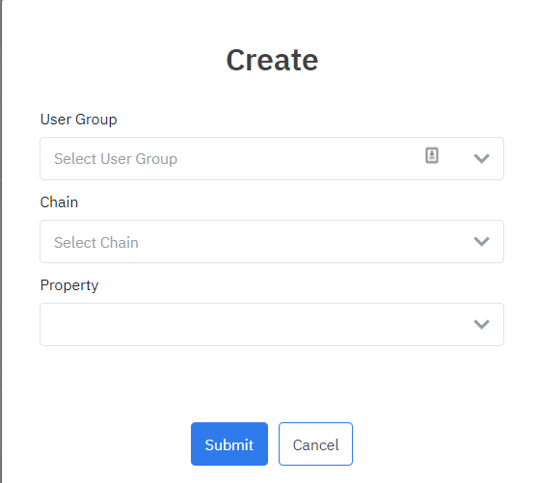Click the 'Create' dialog heading
The width and height of the screenshot is (538, 483).
tap(272, 61)
